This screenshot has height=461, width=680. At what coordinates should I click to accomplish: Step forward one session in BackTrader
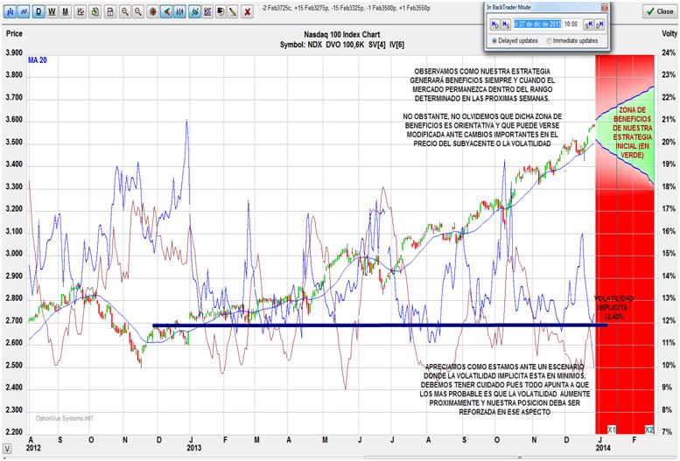tap(588, 24)
